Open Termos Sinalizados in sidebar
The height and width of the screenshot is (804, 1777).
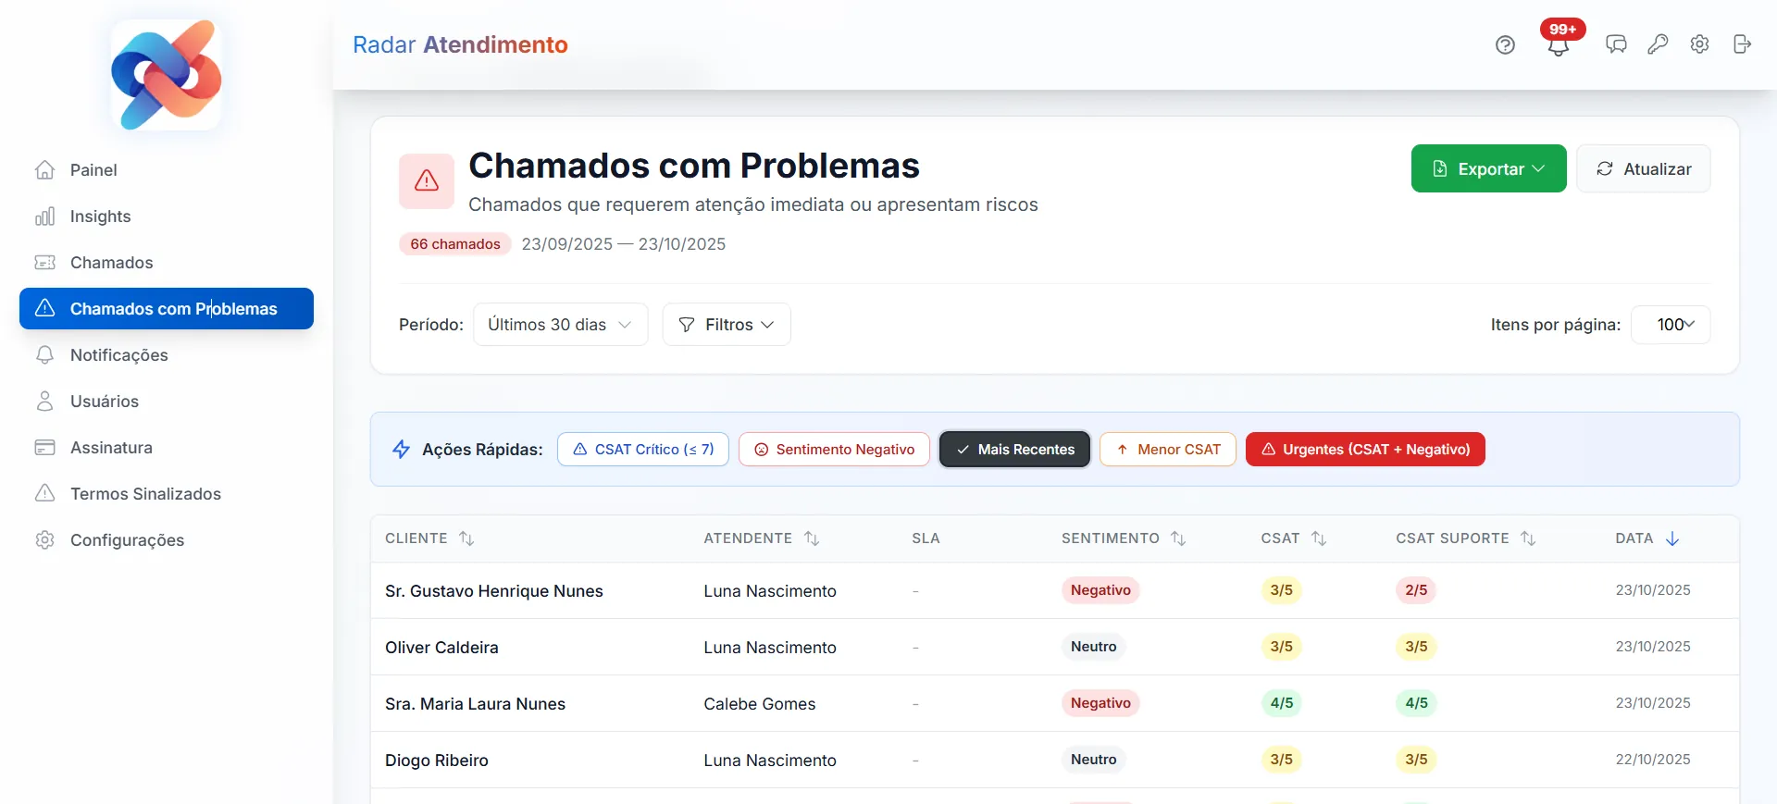click(x=167, y=494)
